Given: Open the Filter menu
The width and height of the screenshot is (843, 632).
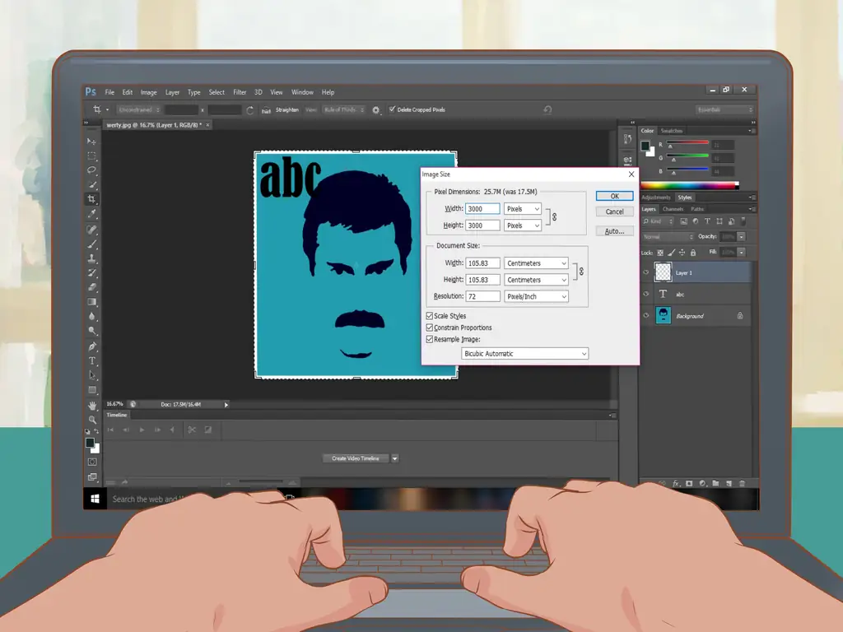Looking at the screenshot, I should click(240, 92).
